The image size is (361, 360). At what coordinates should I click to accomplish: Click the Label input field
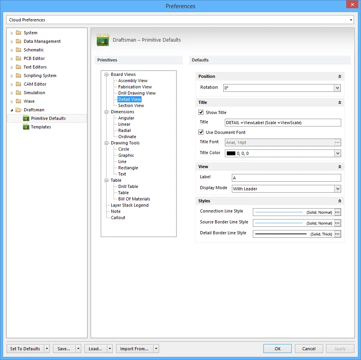(286, 178)
